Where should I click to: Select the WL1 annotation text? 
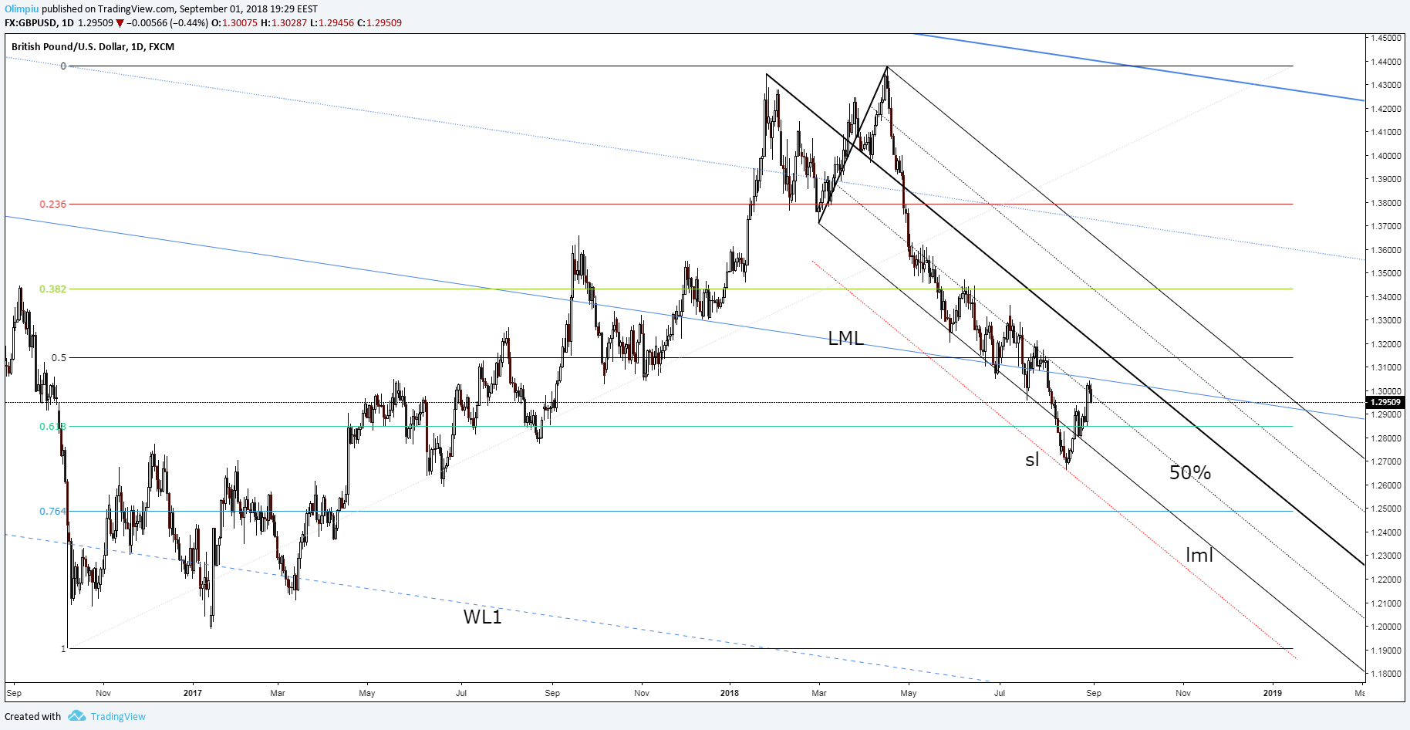click(482, 617)
